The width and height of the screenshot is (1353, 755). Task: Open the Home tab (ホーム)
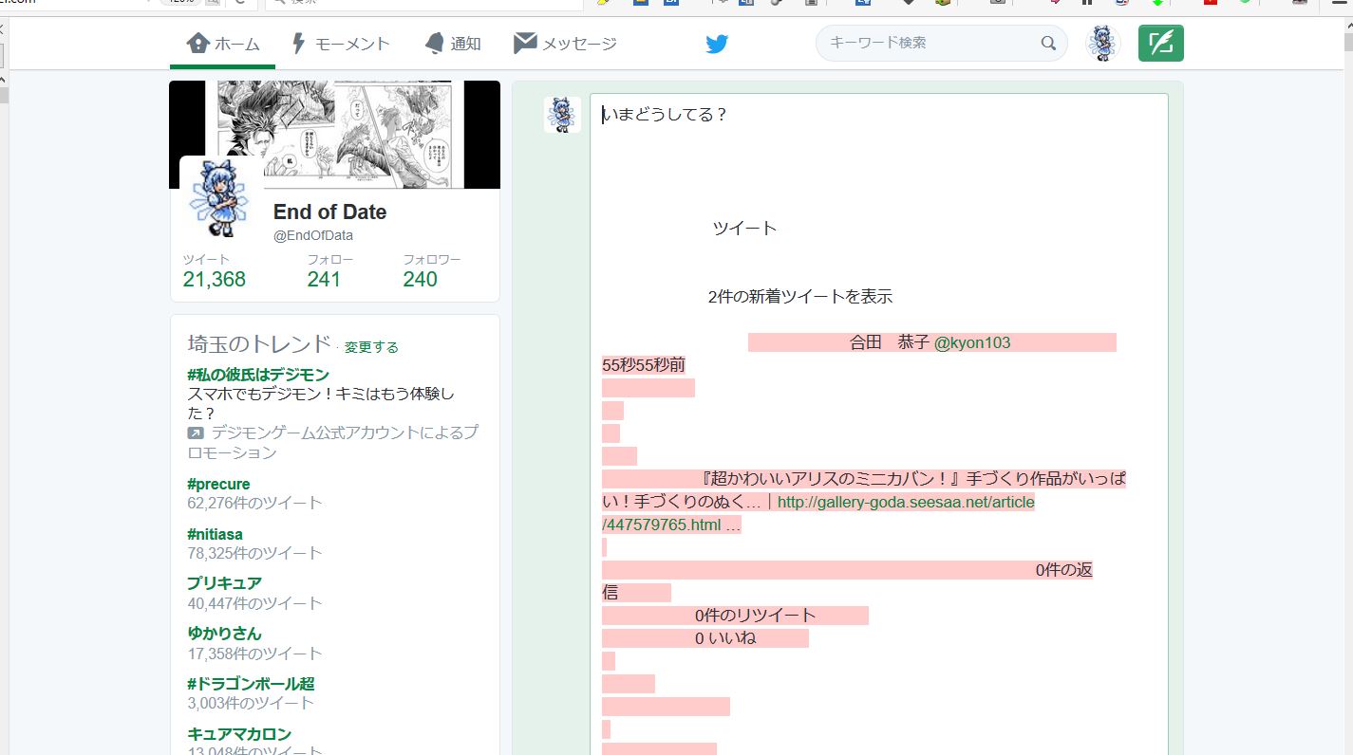pos(223,44)
